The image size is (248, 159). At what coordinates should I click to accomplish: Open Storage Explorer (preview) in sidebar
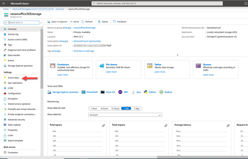[20, 66]
